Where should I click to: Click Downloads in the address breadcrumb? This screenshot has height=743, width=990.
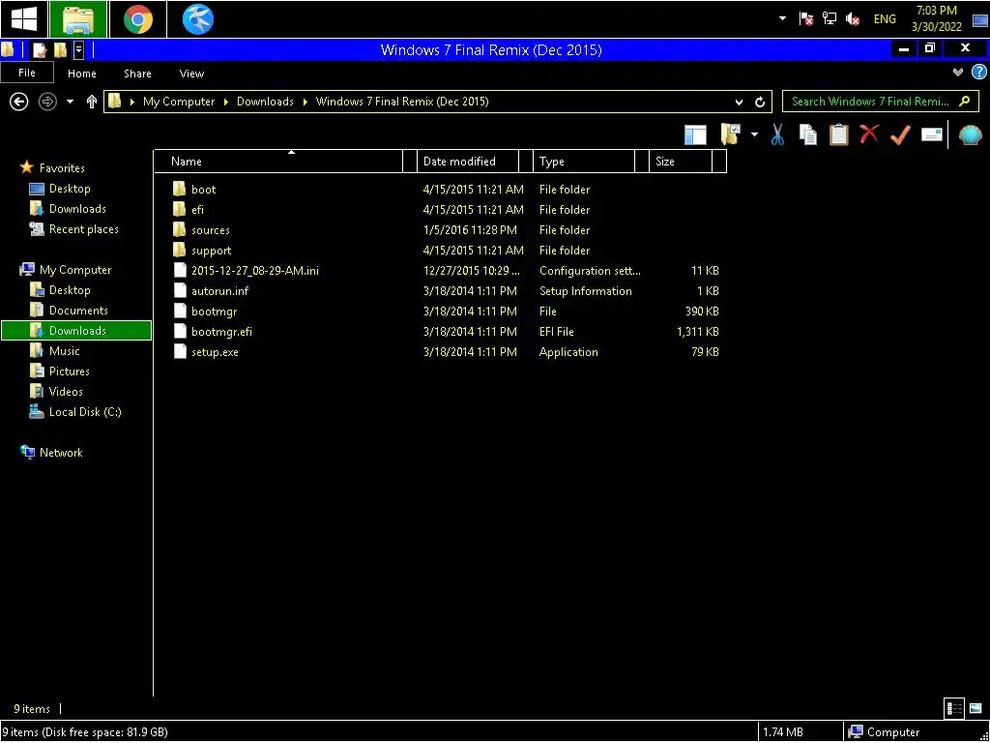(265, 101)
